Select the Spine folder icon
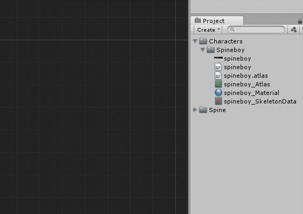Screen dimensions: 303x214 click(x=203, y=110)
